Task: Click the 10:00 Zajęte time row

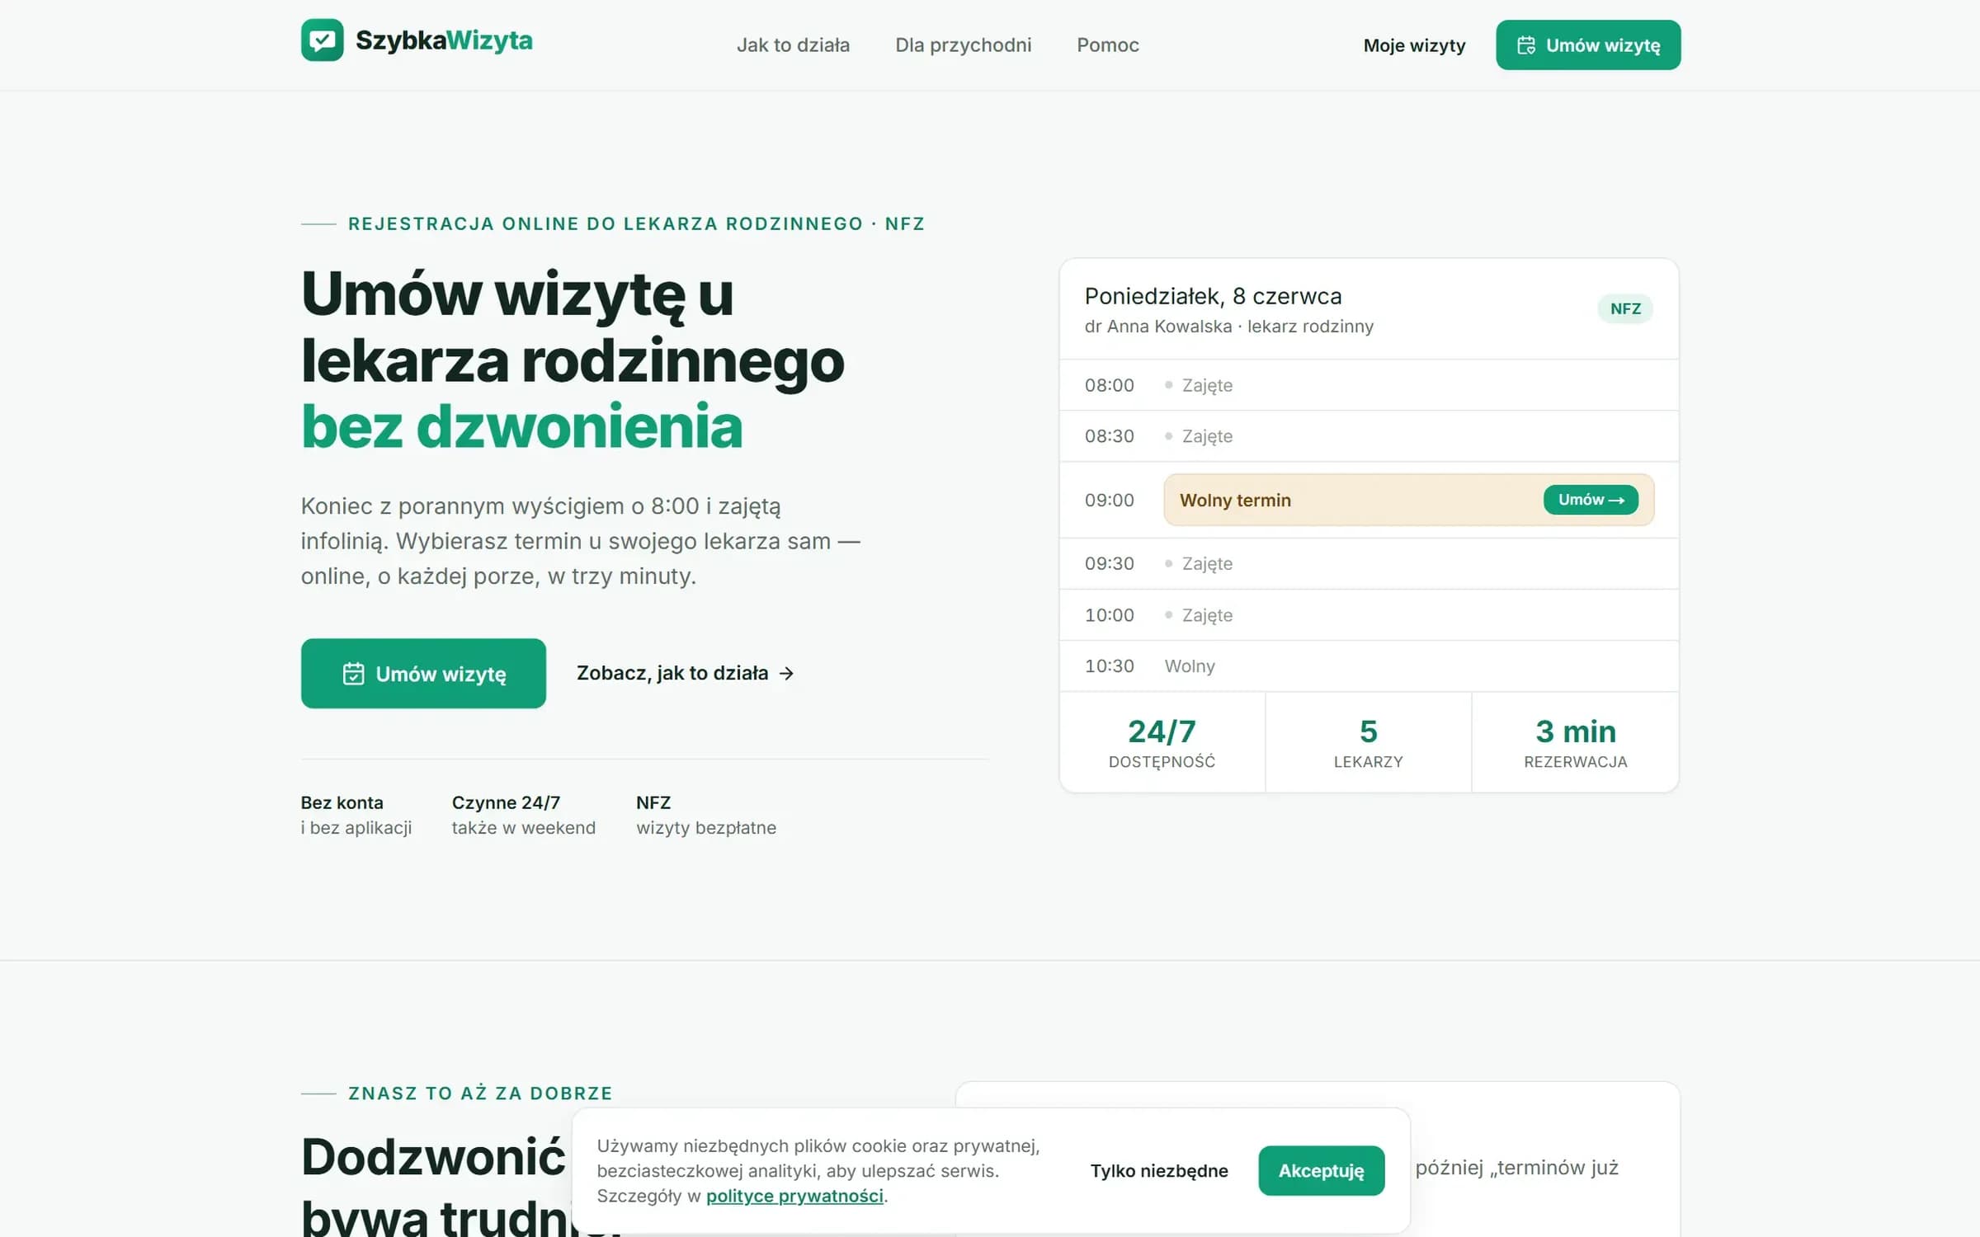Action: pyautogui.click(x=1369, y=615)
